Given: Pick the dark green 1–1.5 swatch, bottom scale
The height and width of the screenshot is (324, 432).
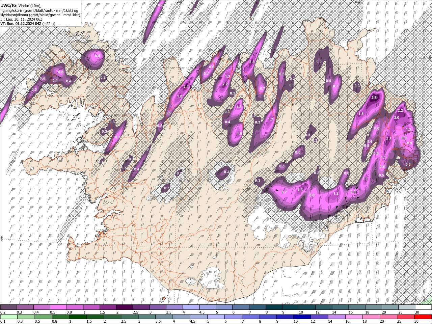Looking at the screenshot, I should point(78,317).
